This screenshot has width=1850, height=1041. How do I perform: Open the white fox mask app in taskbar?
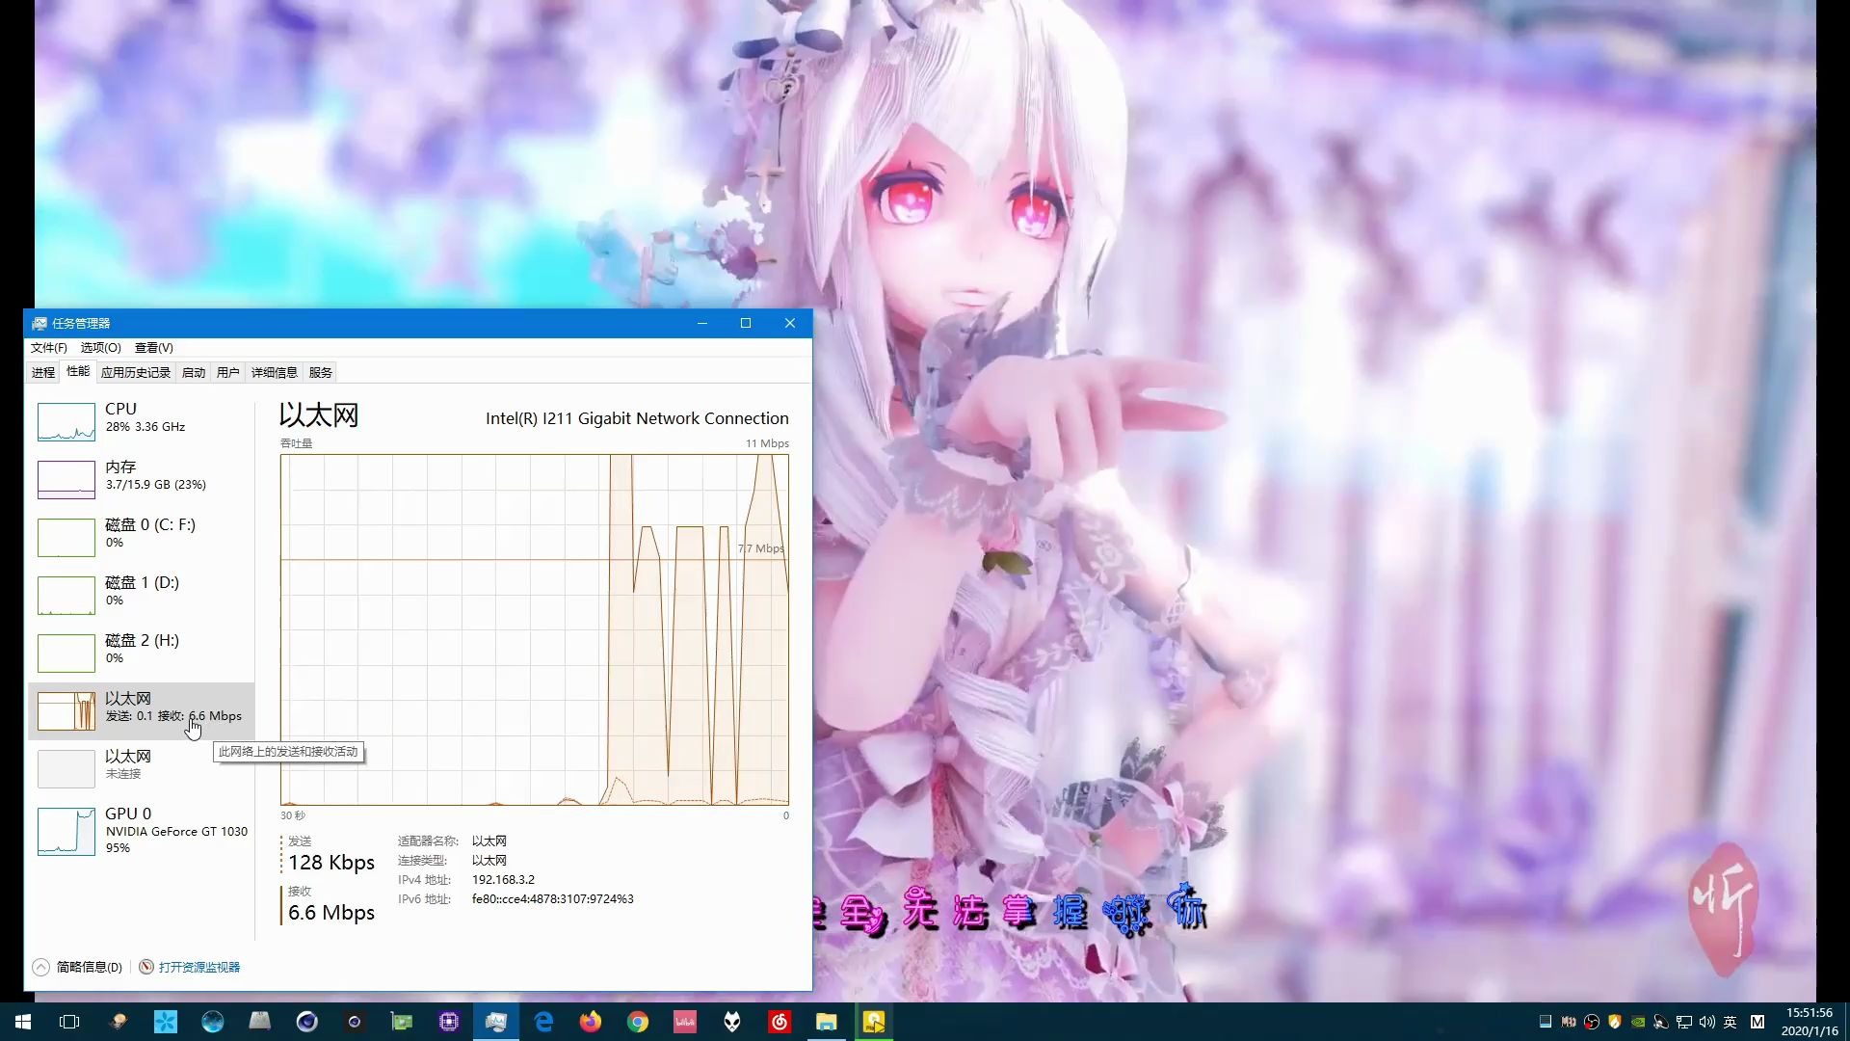point(732,1022)
